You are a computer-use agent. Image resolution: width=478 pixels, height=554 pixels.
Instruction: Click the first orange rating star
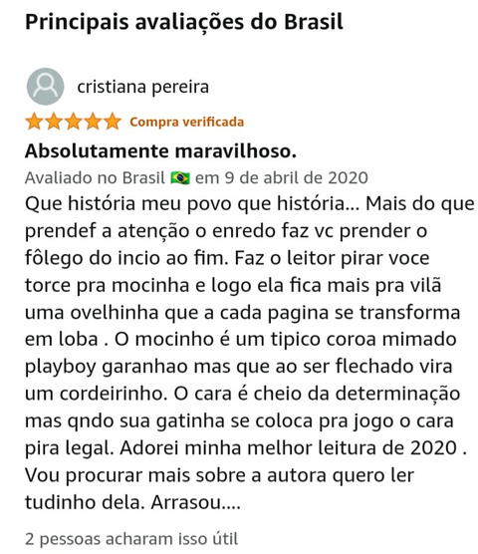coord(34,122)
